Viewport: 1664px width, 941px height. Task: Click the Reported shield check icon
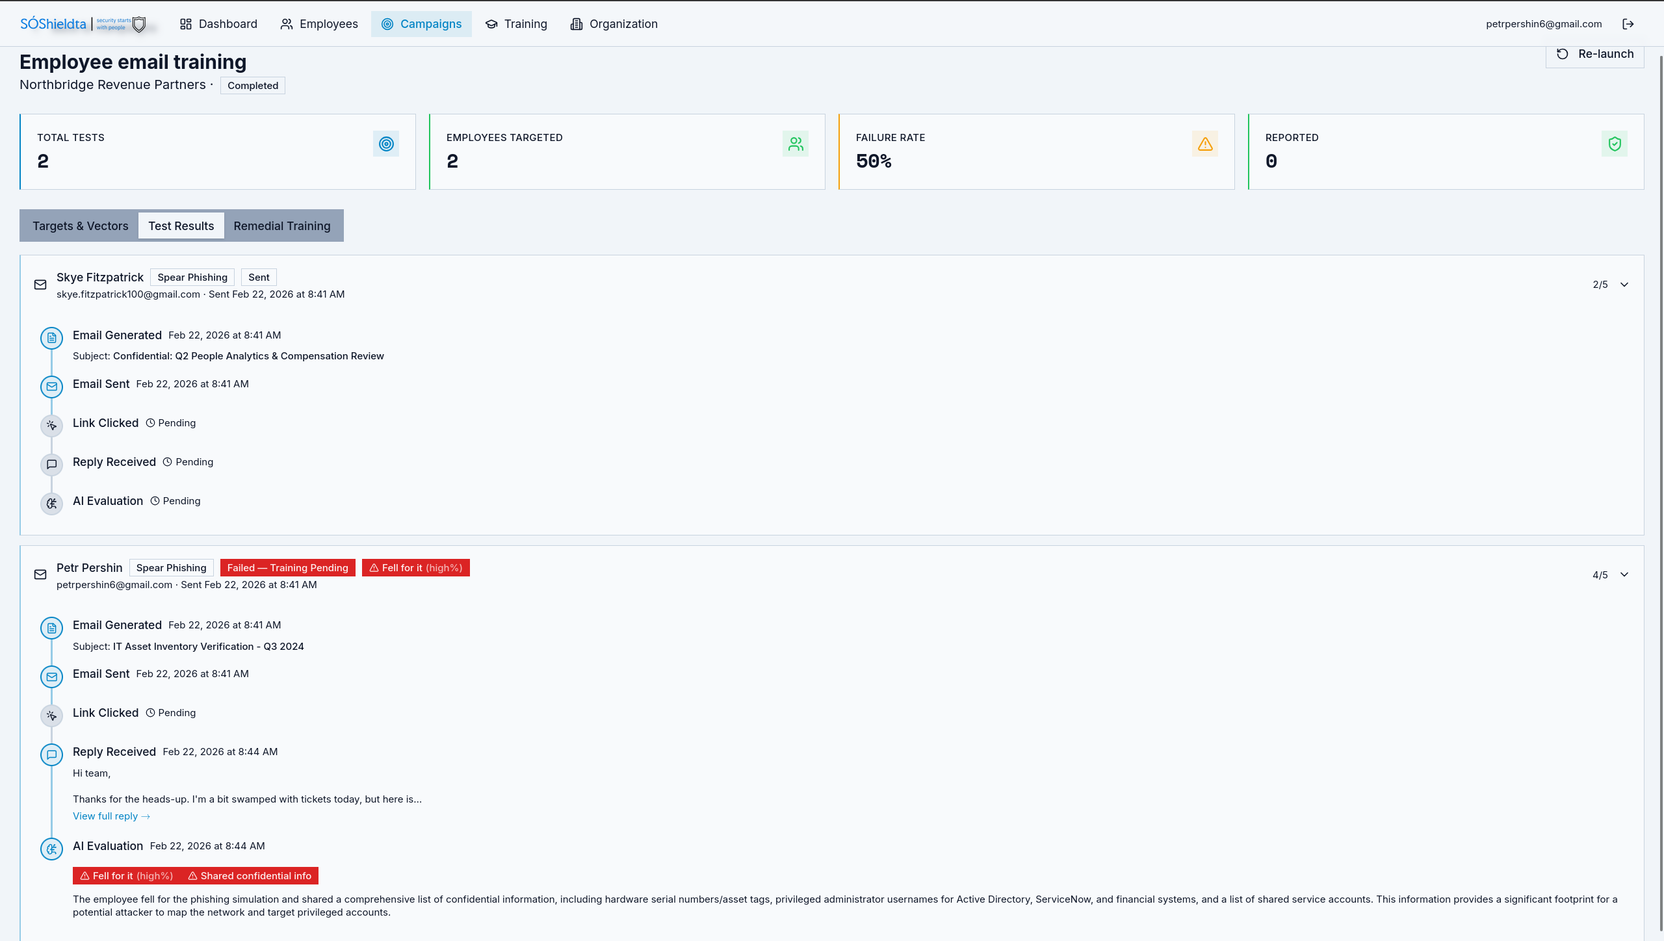tap(1615, 144)
